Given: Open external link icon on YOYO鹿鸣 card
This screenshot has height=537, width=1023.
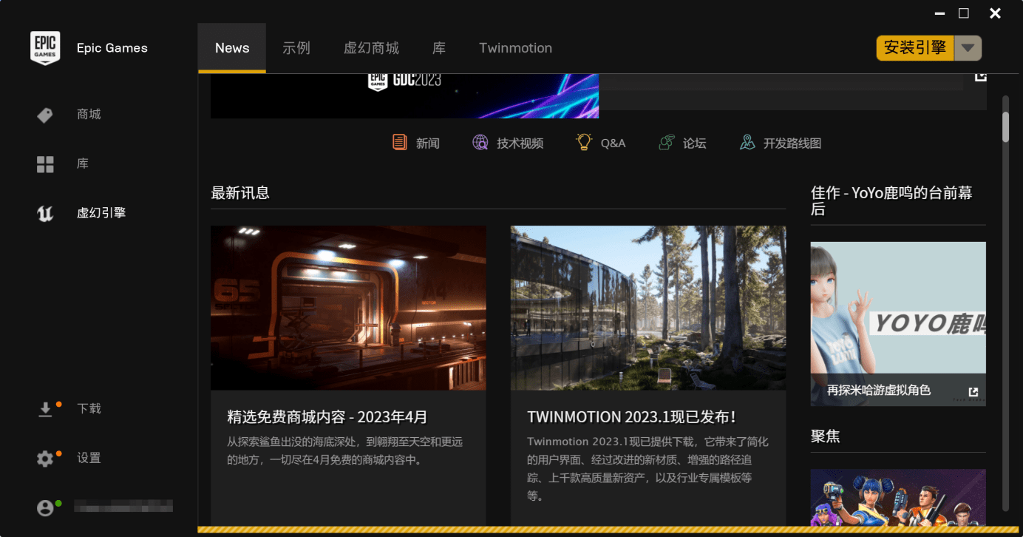Looking at the screenshot, I should coord(973,392).
